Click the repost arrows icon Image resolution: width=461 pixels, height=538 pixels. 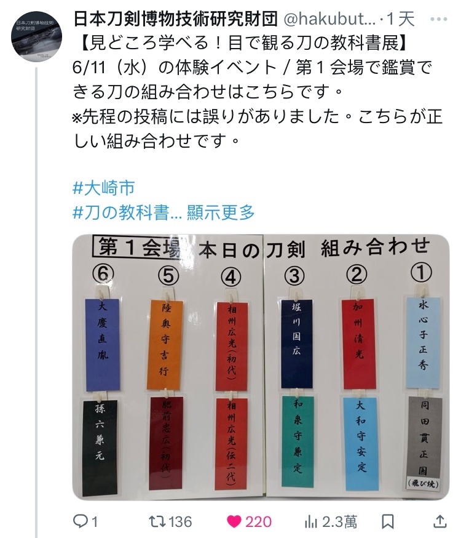click(x=157, y=521)
